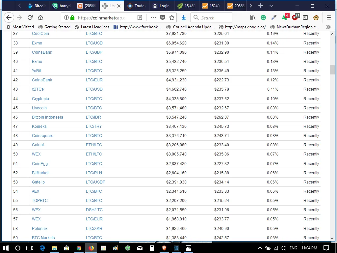
Task: Toggle the sidebar view
Action: [x=305, y=18]
